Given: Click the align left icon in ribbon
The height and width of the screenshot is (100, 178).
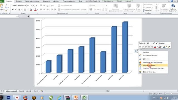Looking at the screenshot, I should 41,9.
